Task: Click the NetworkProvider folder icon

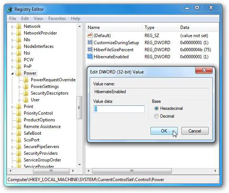Action: coord(19,33)
